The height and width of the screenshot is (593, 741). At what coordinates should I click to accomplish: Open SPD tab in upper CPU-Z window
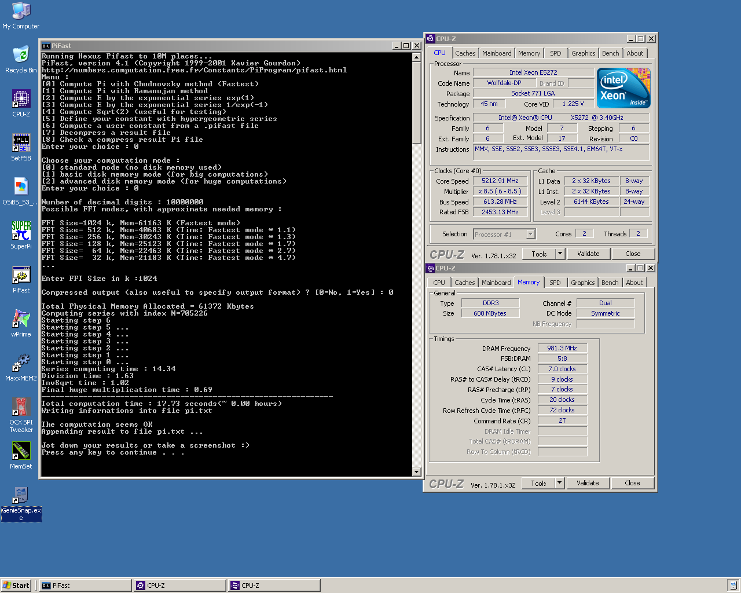pyautogui.click(x=556, y=53)
